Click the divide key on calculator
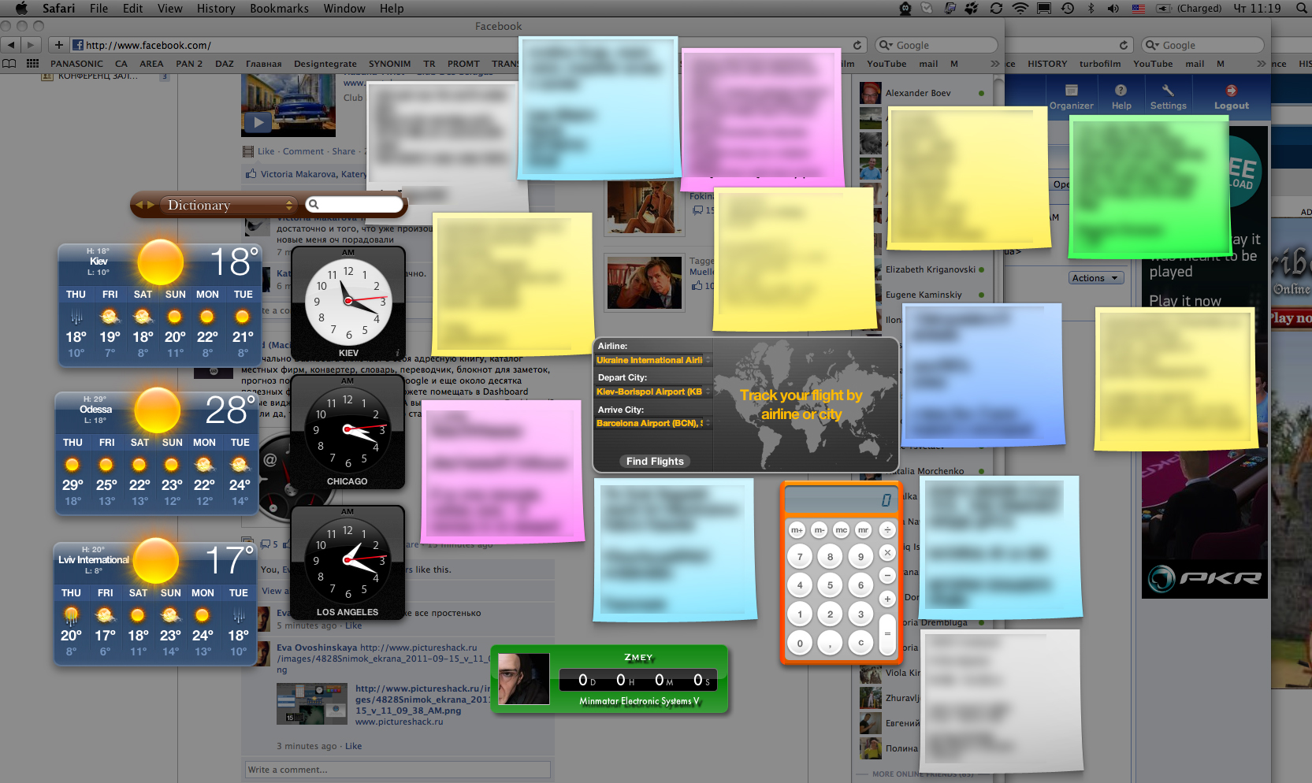1312x783 pixels. pyautogui.click(x=887, y=530)
